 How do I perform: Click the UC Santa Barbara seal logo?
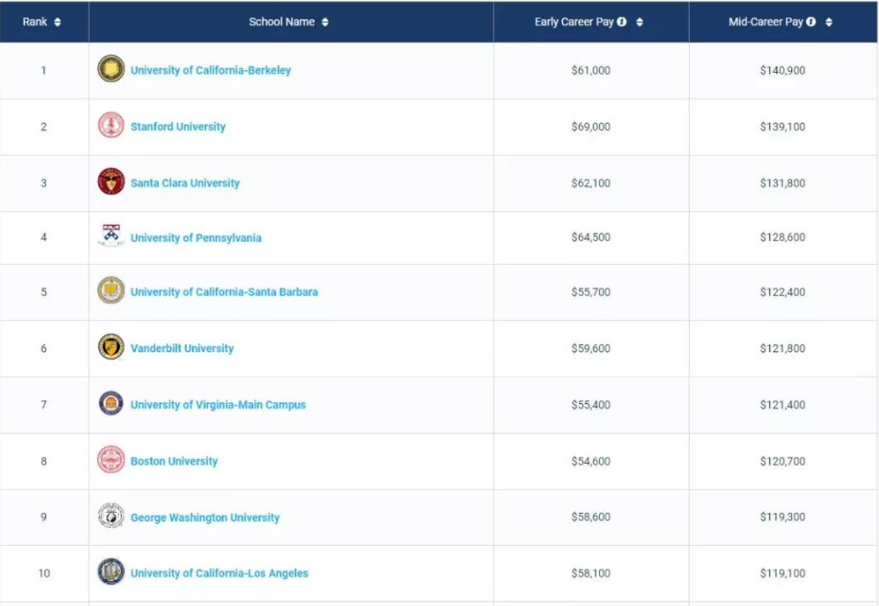[111, 291]
